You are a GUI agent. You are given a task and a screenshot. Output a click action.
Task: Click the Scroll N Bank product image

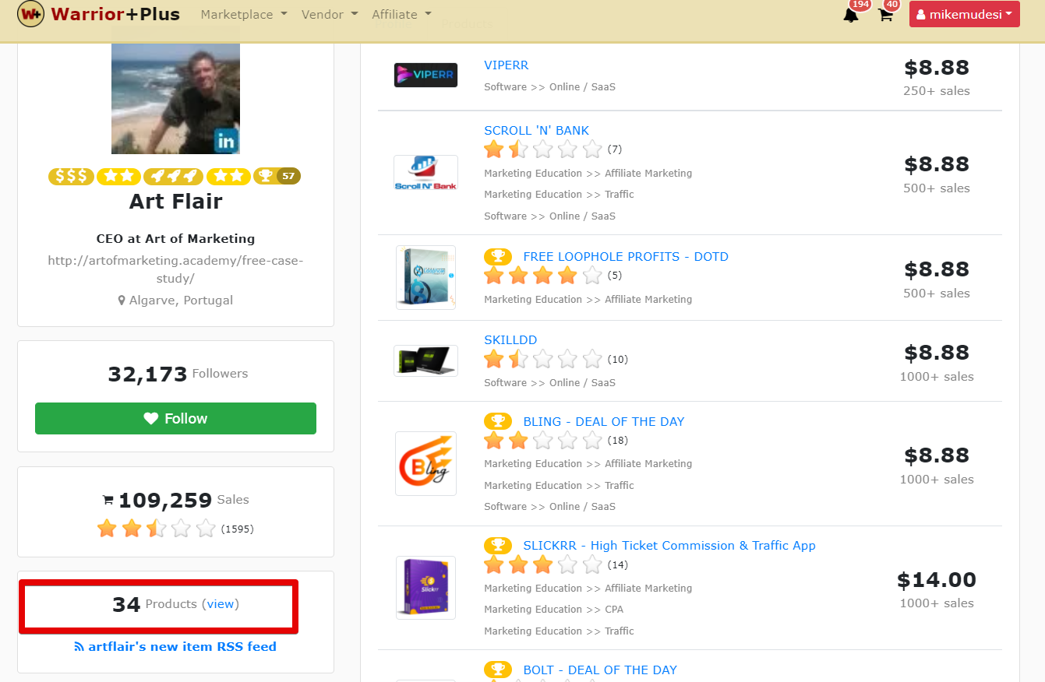point(425,173)
